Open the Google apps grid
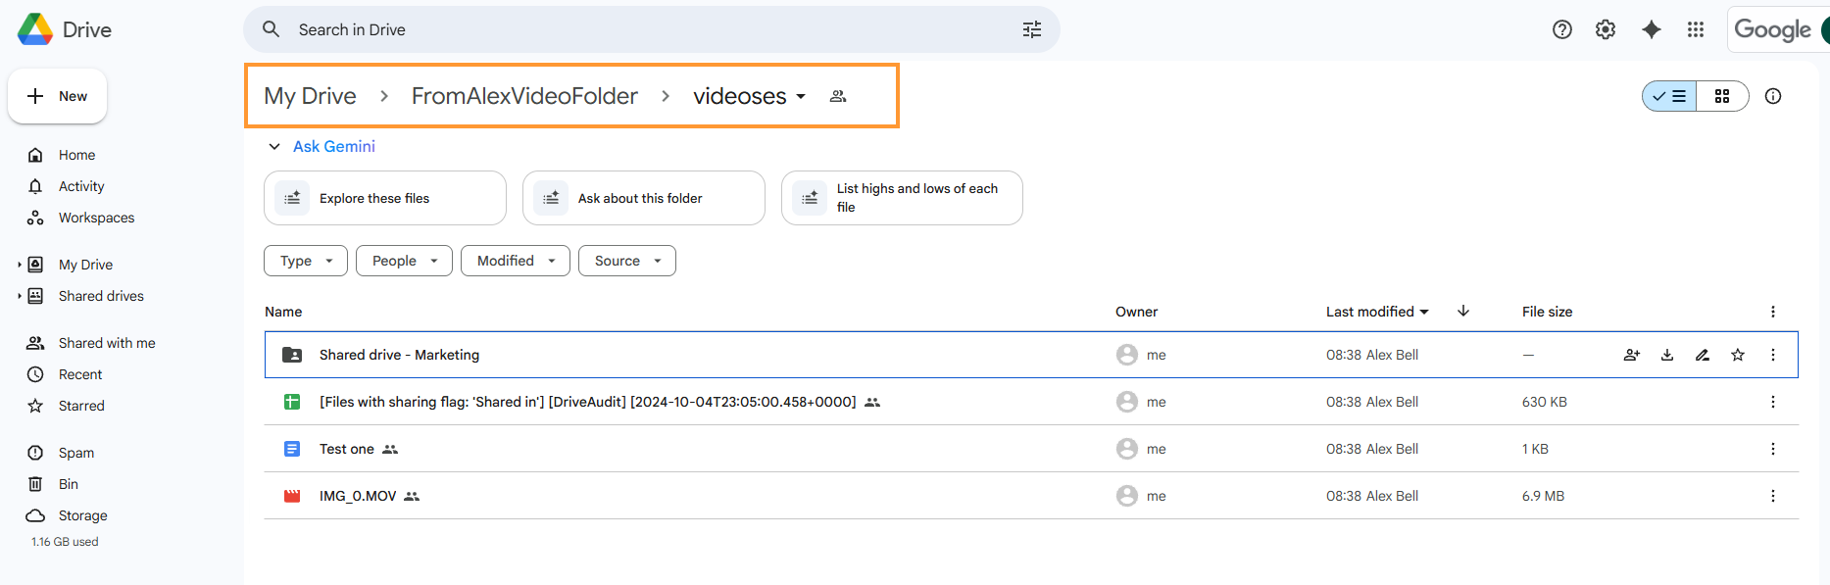This screenshot has width=1830, height=585. coord(1696,29)
